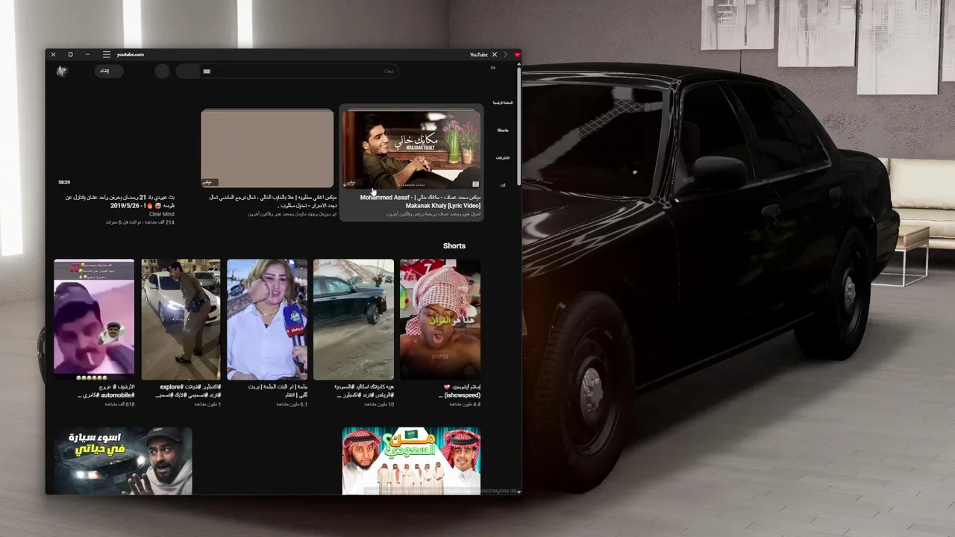Click the video title dated 2019/5/26
Screen dimensions: 955x537
point(119,201)
